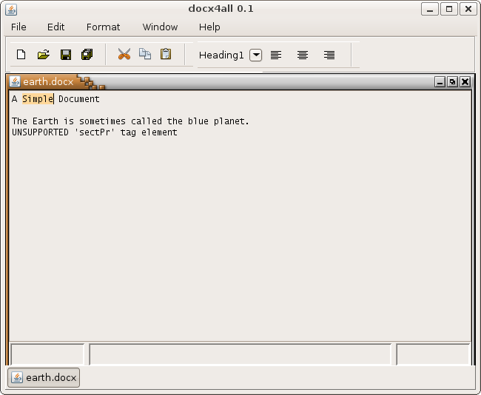The image size is (481, 395).
Task: Open the Window menu
Action: [160, 27]
